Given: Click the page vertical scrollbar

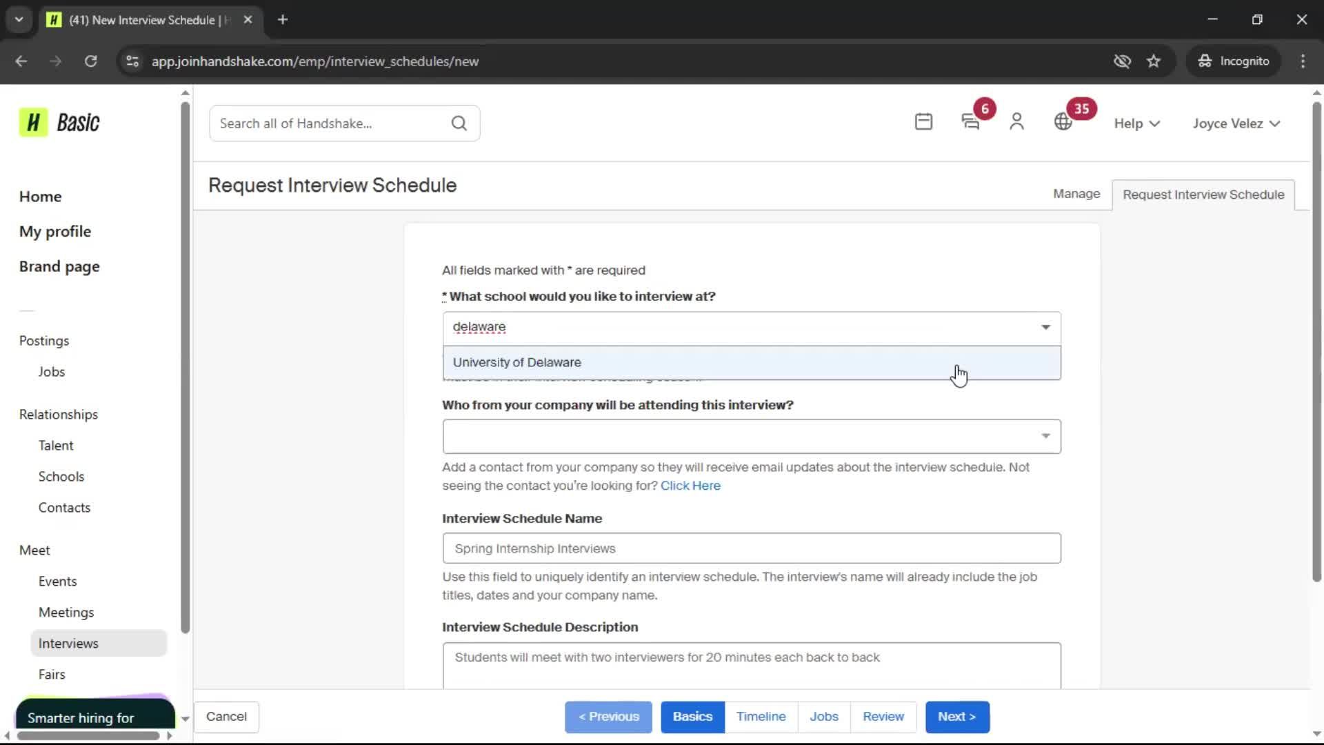Looking at the screenshot, I should coord(1316,341).
